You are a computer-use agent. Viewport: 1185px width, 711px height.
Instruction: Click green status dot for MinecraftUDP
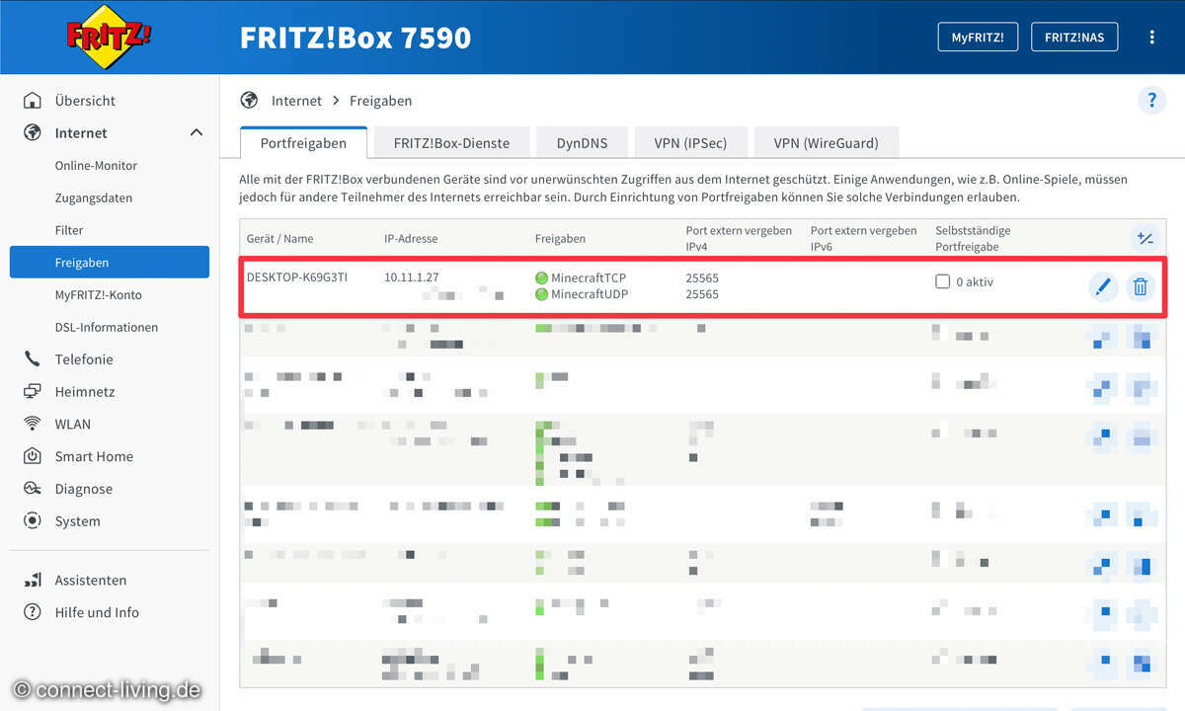coord(541,294)
